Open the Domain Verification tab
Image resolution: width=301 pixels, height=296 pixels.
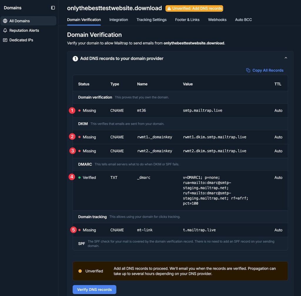click(84, 20)
